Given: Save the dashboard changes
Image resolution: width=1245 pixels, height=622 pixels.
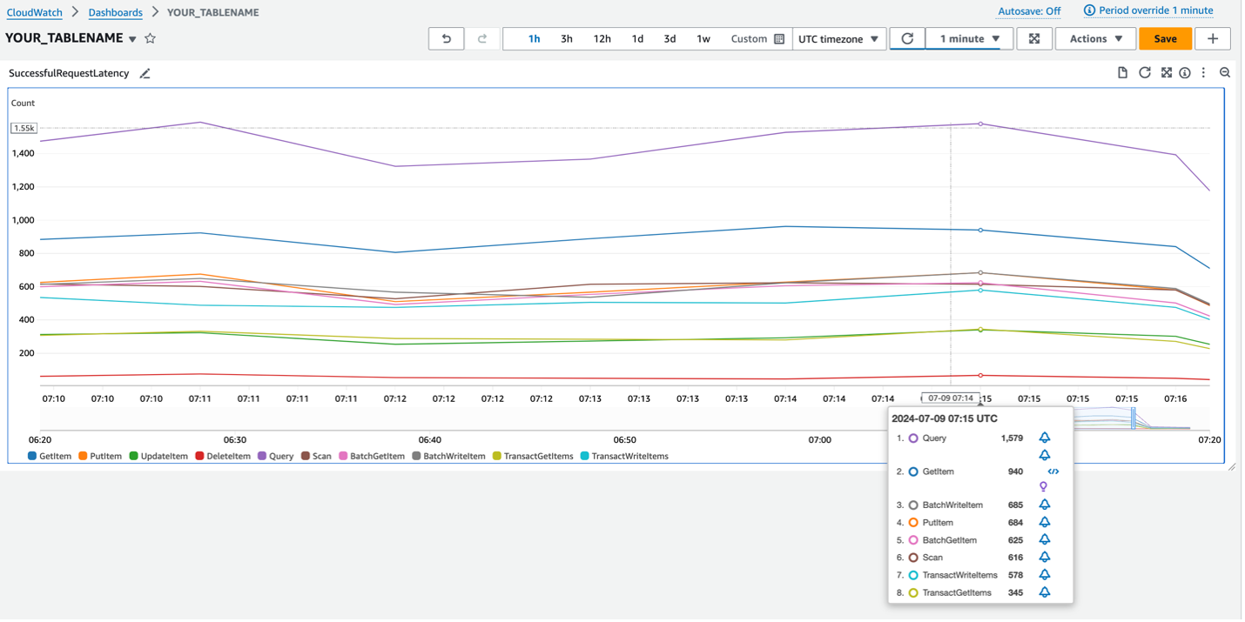Looking at the screenshot, I should (1165, 38).
